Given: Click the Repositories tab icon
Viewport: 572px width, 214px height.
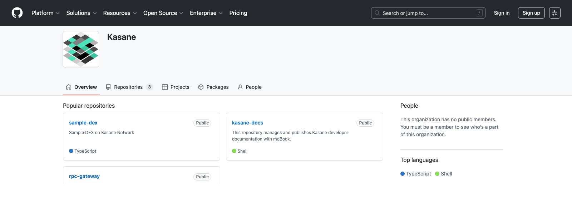Looking at the screenshot, I should coord(108,87).
